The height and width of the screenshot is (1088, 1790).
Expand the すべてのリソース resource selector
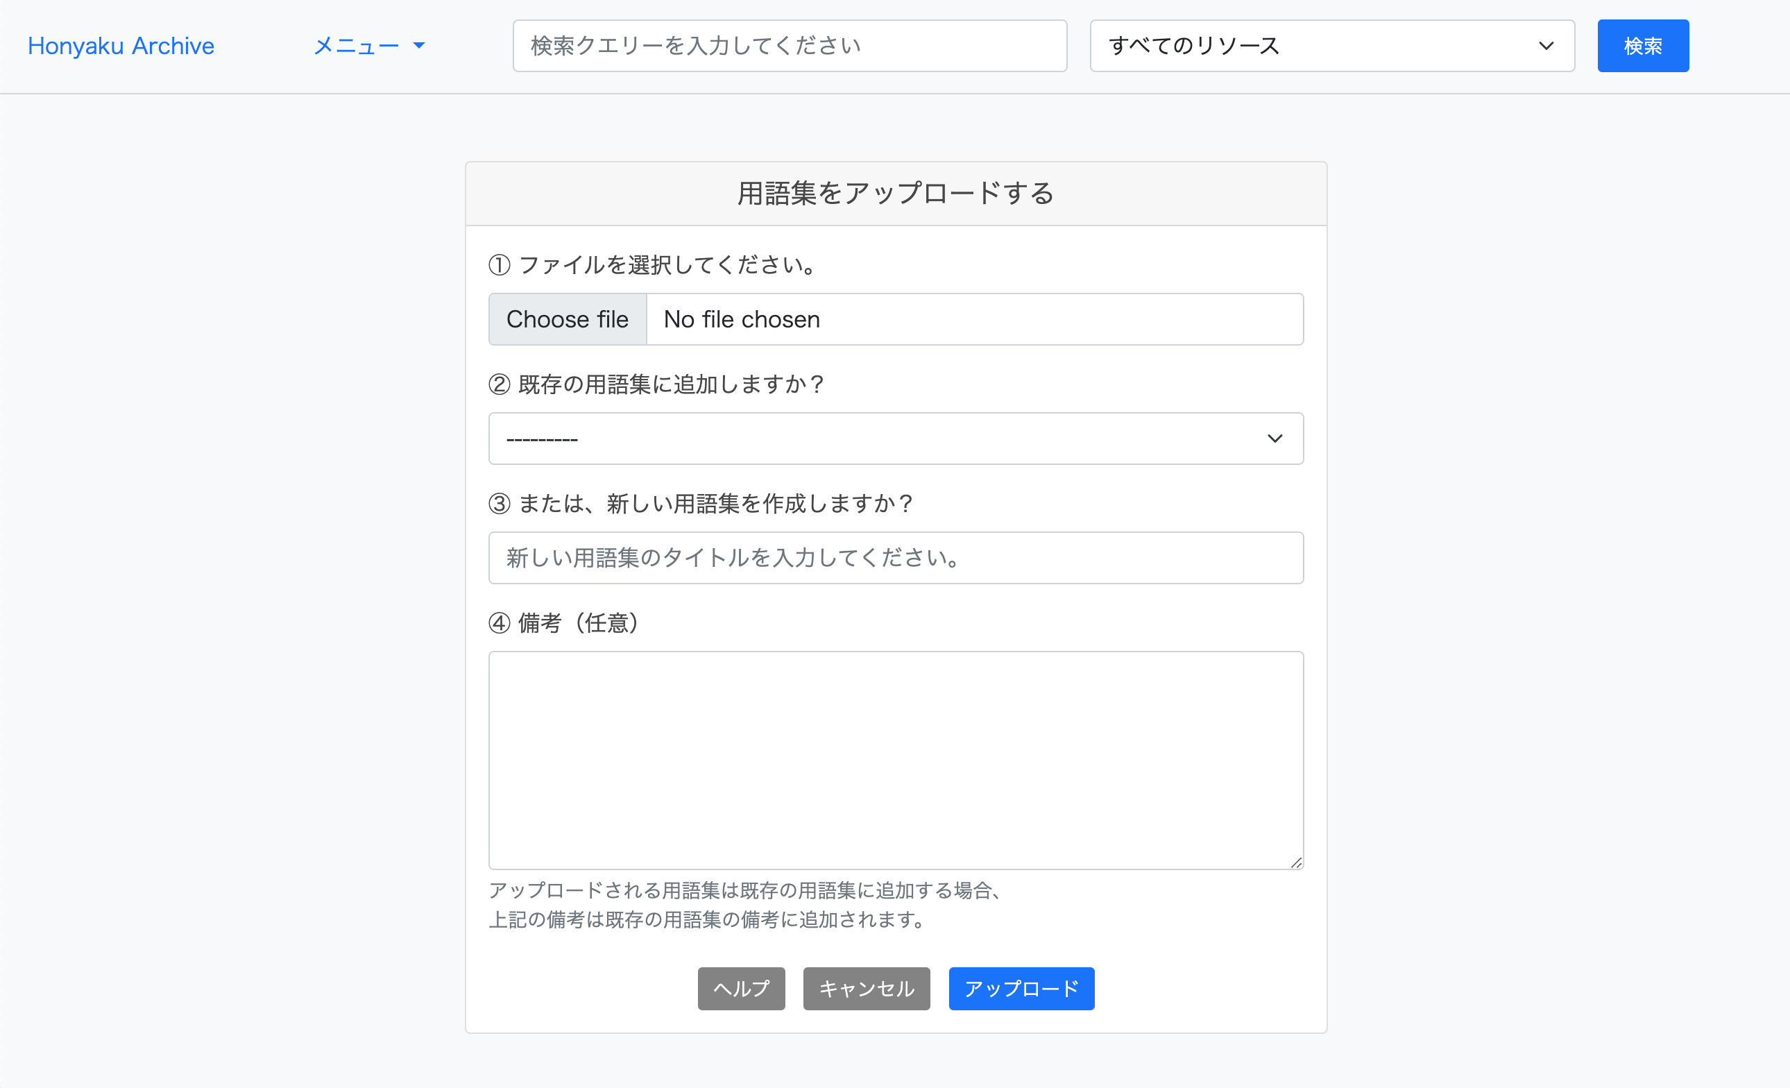(x=1308, y=46)
